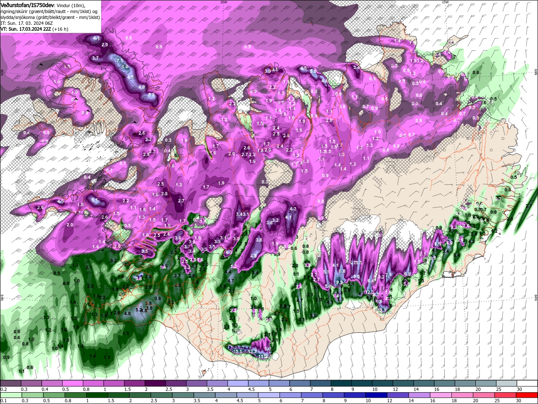Image resolution: width=538 pixels, height=404 pixels.
Task: Click the lower legend swatch between 0.5 and 0.8
Action: (54, 395)
